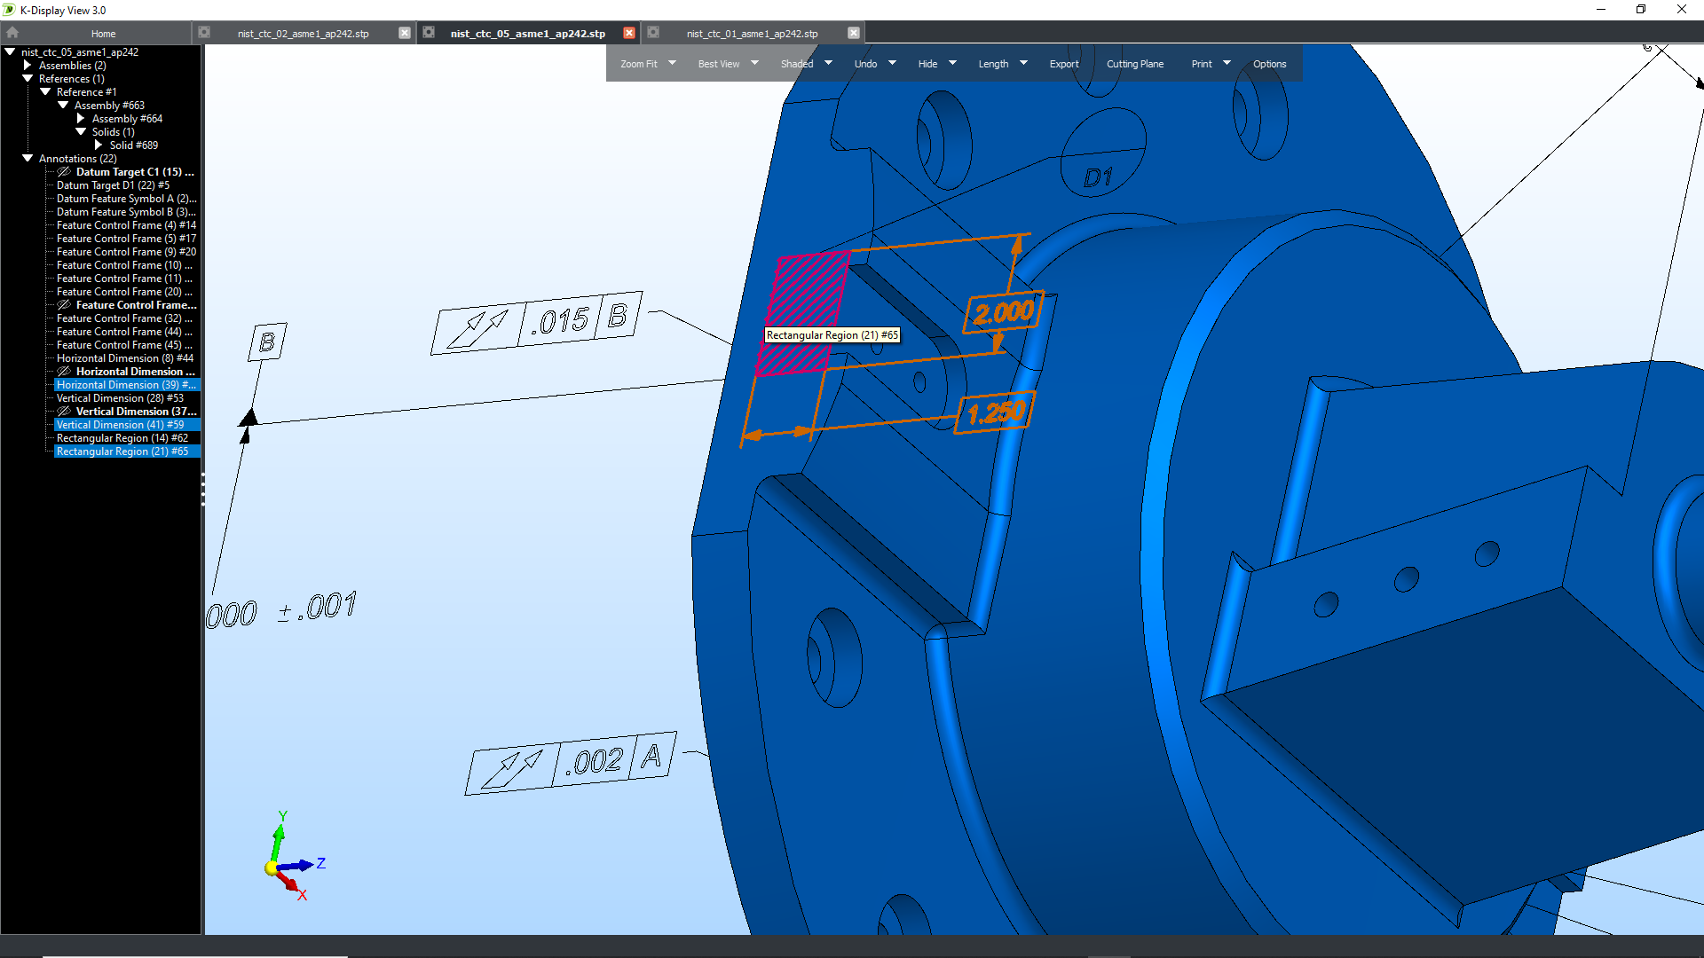Close the nist_ctc_05_asme1_ap242.stp tab
This screenshot has width=1704, height=958.
point(628,33)
